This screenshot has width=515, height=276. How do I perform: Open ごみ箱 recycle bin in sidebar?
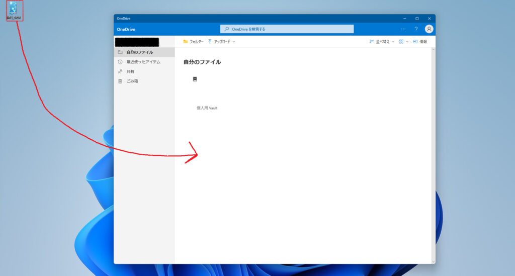(144, 81)
